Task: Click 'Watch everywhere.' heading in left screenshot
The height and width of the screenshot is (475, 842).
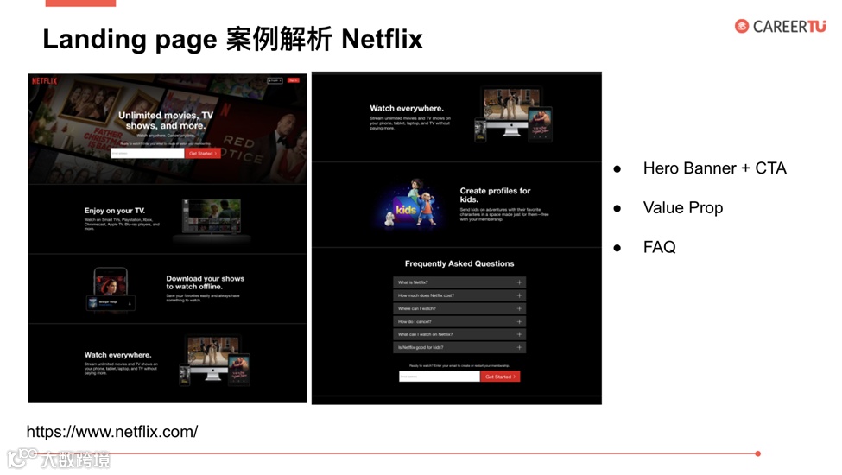Action: point(117,355)
